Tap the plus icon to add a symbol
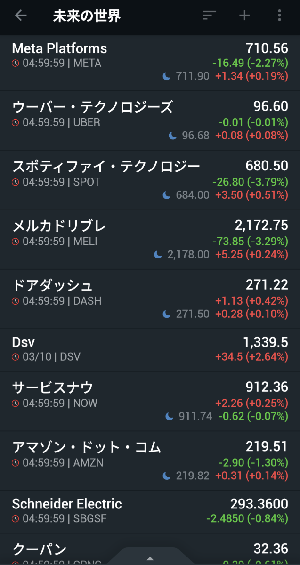 pyautogui.click(x=244, y=16)
